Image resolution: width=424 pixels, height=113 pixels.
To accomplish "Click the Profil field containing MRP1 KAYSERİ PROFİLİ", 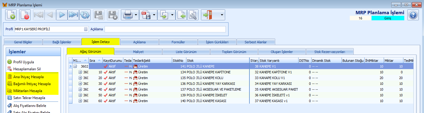I will [x=51, y=29].
